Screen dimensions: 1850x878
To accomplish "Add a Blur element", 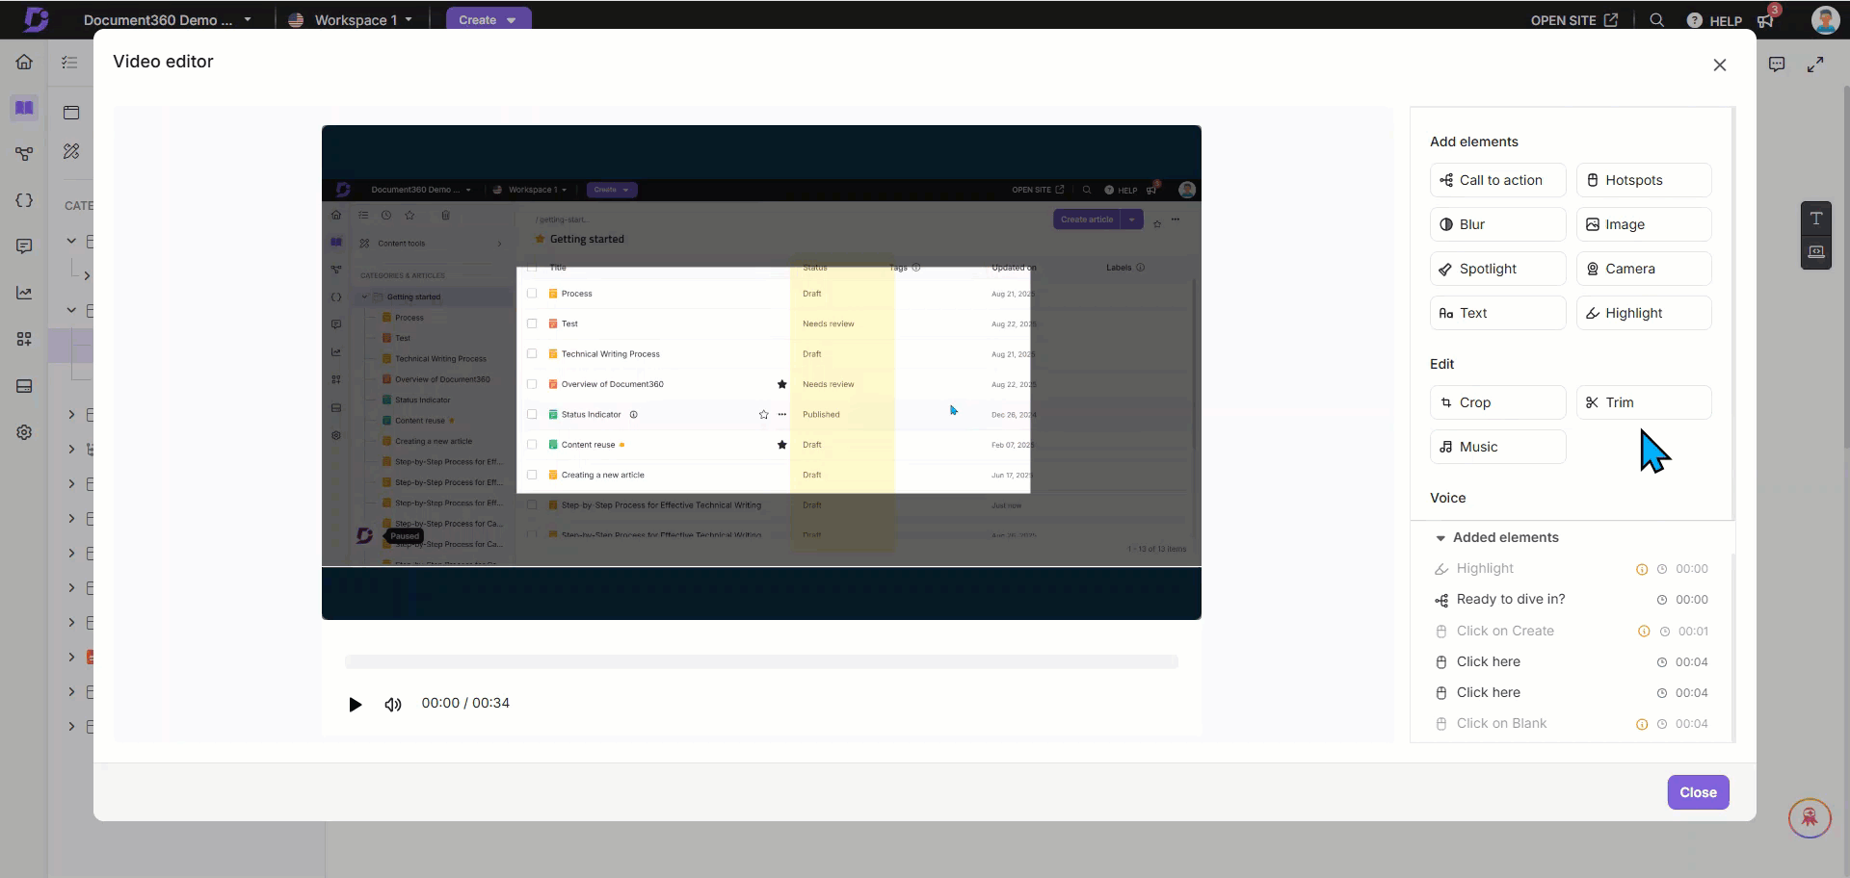I will (1497, 224).
